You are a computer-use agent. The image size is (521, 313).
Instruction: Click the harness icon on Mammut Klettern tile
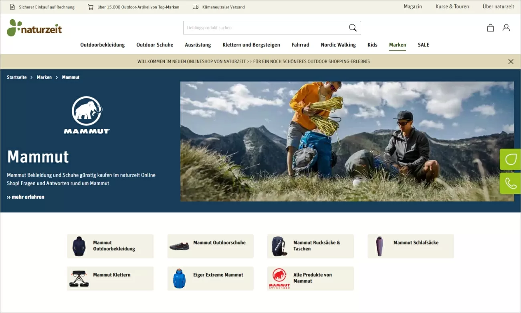pos(79,278)
